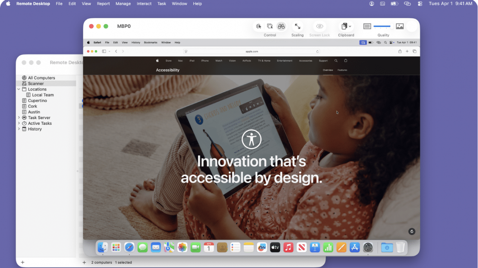This screenshot has width=478, height=268.
Task: Select Scanner in the sidebar
Action: tap(36, 84)
